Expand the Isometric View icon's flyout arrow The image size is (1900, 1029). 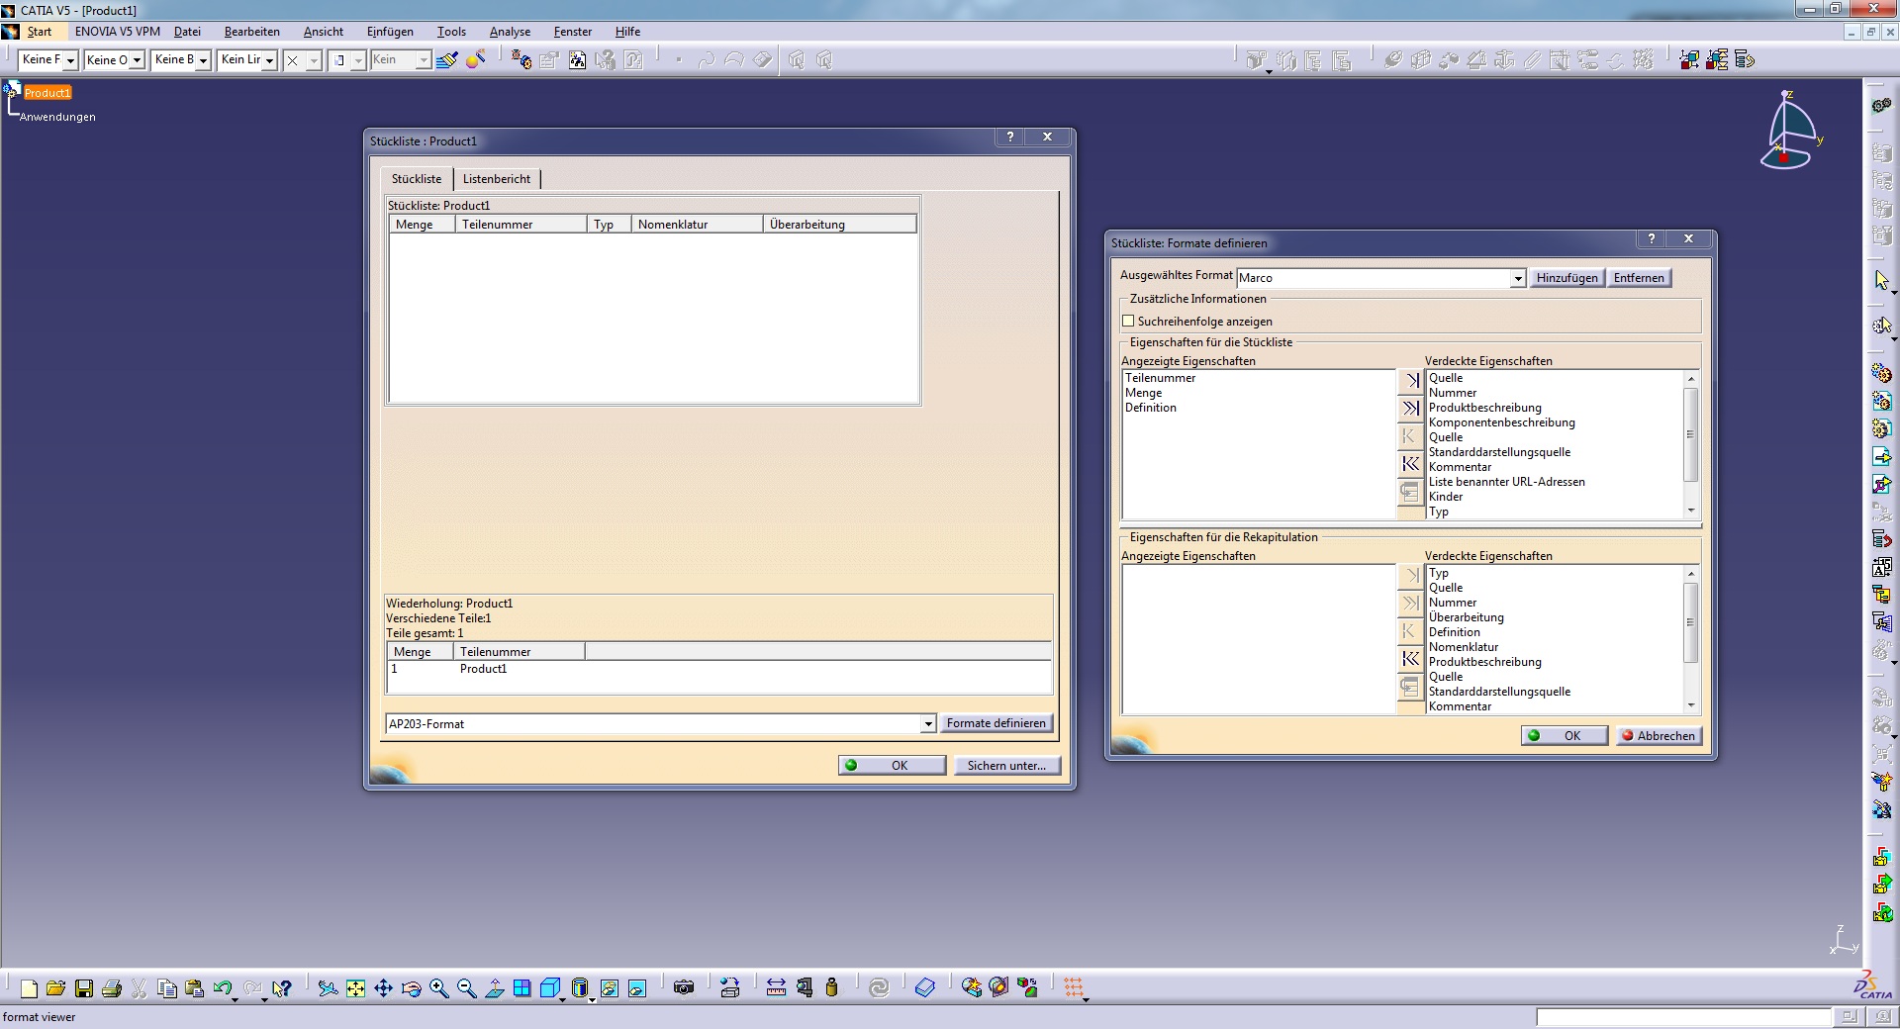tap(562, 999)
